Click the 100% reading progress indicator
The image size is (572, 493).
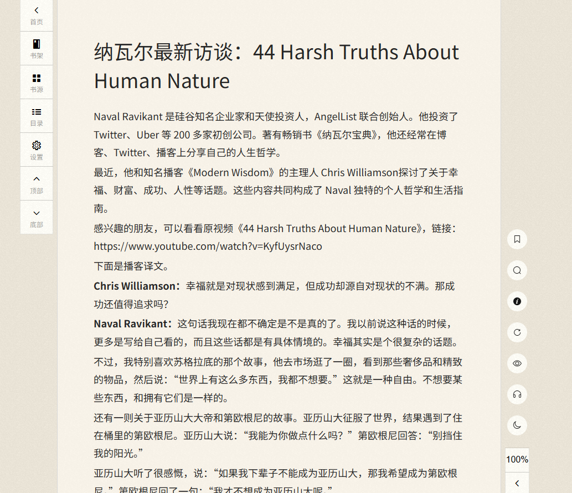pos(517,460)
